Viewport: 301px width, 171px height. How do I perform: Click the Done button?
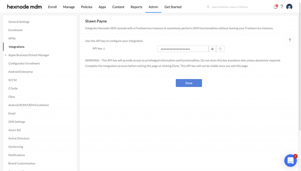point(189,83)
